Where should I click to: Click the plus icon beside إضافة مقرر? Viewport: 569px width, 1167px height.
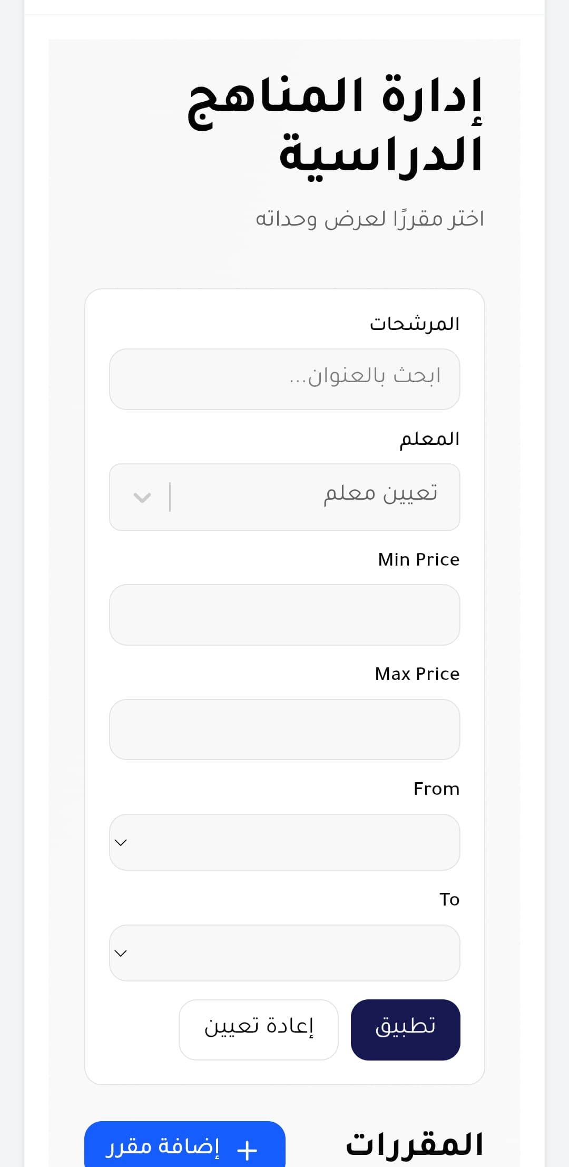247,1150
